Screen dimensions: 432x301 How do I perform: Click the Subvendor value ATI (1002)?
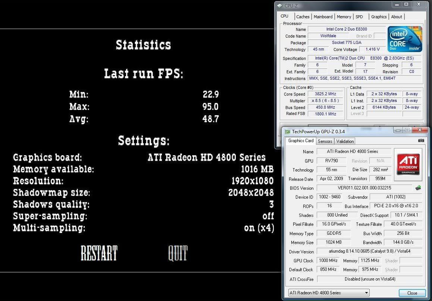pos(396,197)
